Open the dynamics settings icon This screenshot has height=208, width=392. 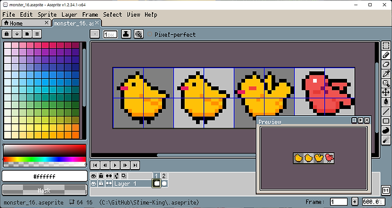click(139, 34)
